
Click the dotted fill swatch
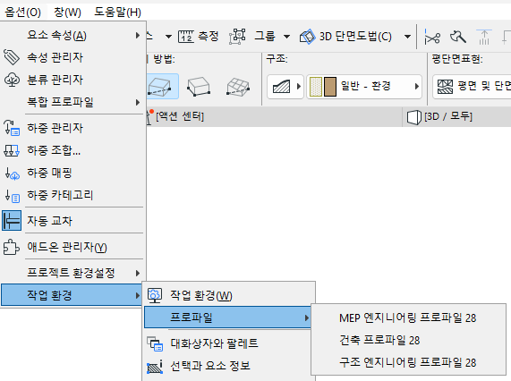click(316, 87)
